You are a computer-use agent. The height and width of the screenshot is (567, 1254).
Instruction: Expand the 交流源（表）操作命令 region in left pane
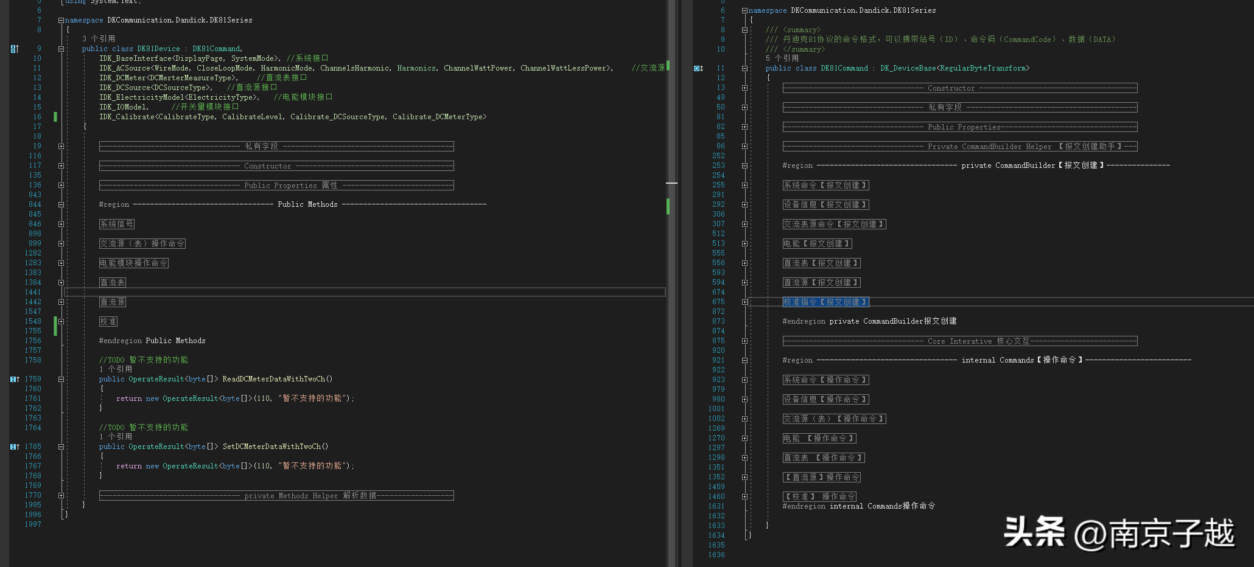(61, 243)
